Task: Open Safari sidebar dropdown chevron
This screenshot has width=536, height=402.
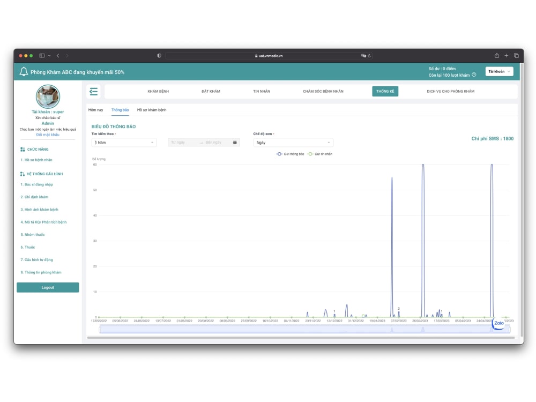Action: pyautogui.click(x=49, y=56)
